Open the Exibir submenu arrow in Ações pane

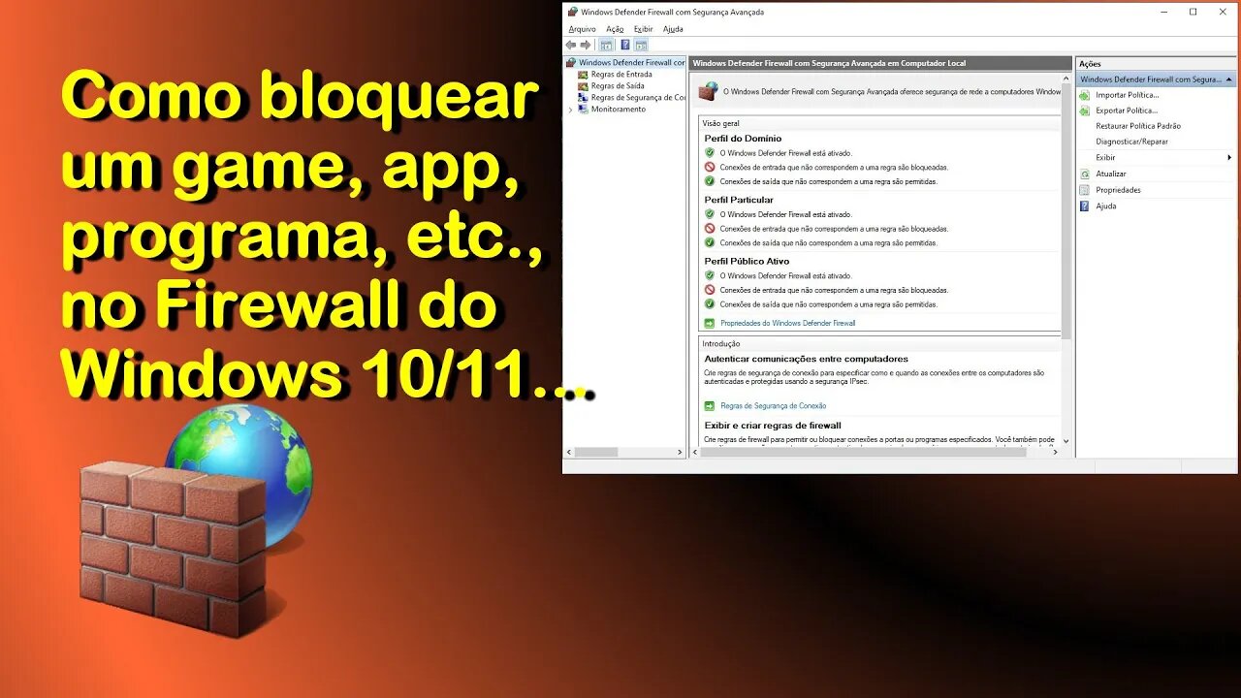coord(1229,157)
